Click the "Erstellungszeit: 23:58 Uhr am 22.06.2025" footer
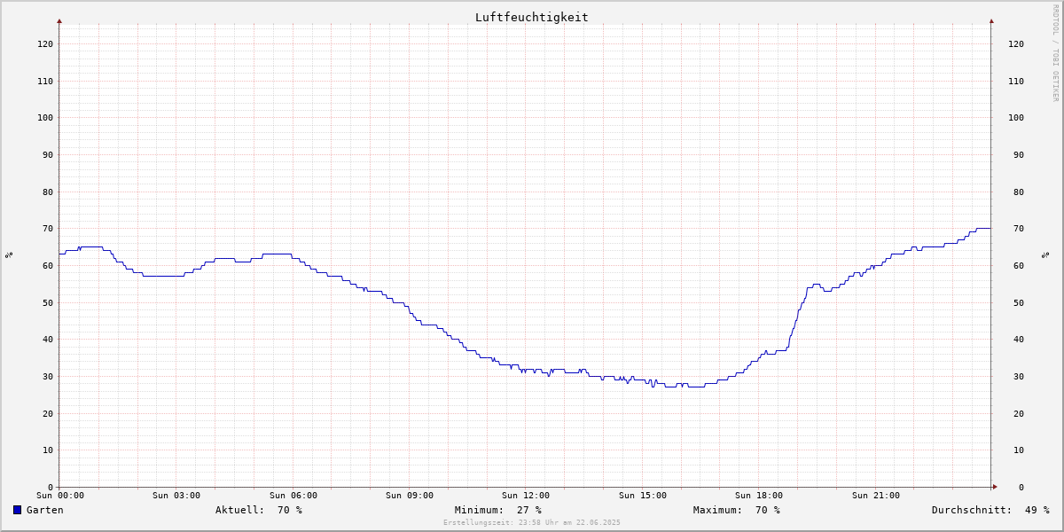 pos(532,522)
